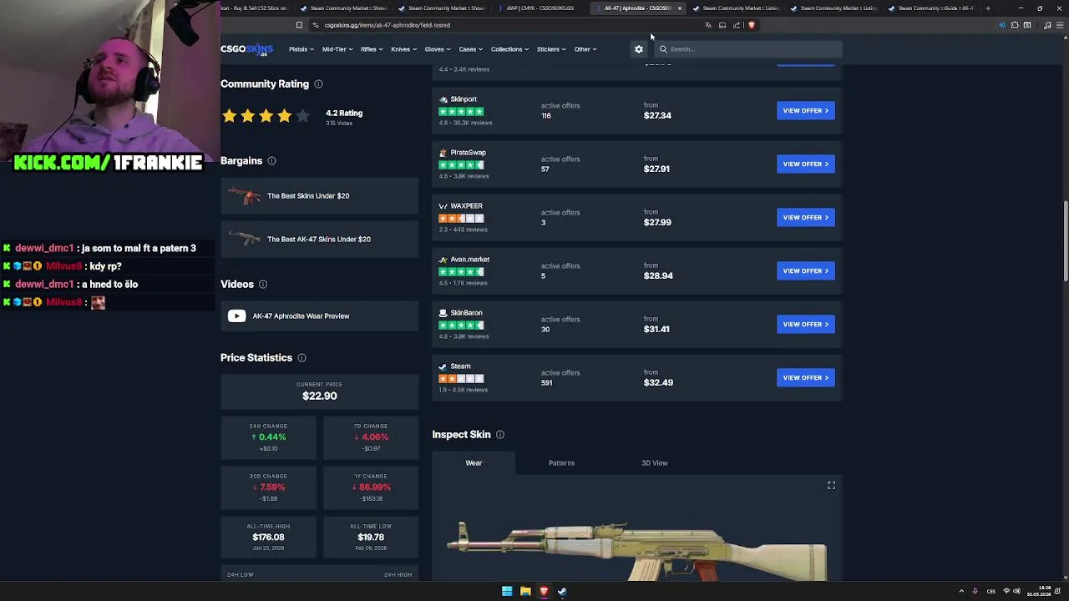Expand the Stickers menu
1069x601 pixels.
pyautogui.click(x=551, y=49)
